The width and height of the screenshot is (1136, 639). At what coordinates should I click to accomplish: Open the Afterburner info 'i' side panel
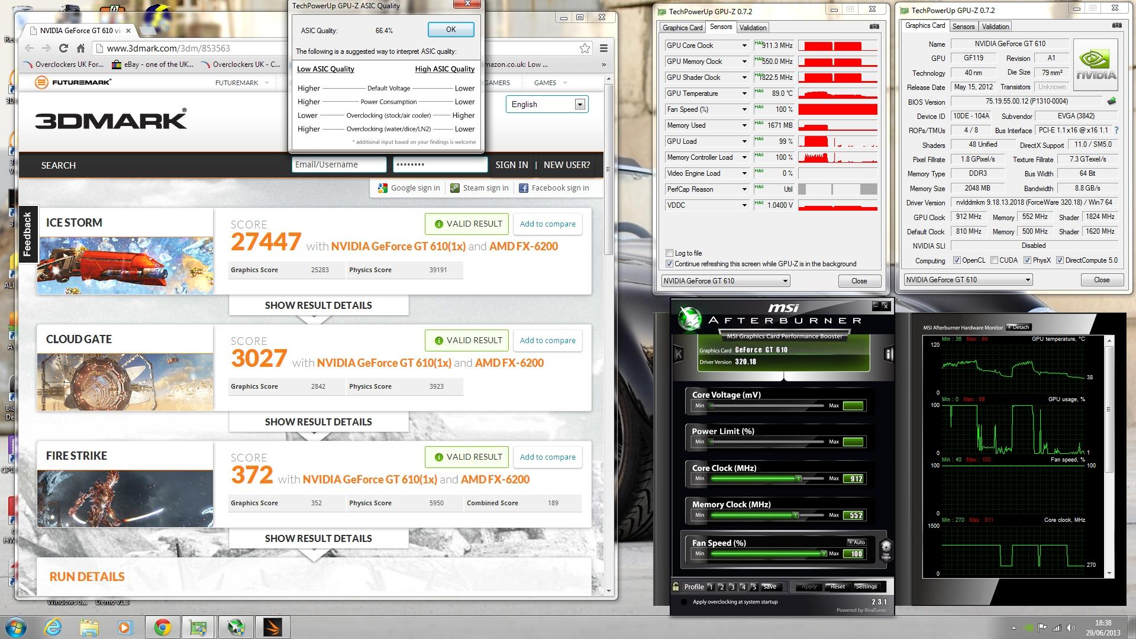(888, 354)
